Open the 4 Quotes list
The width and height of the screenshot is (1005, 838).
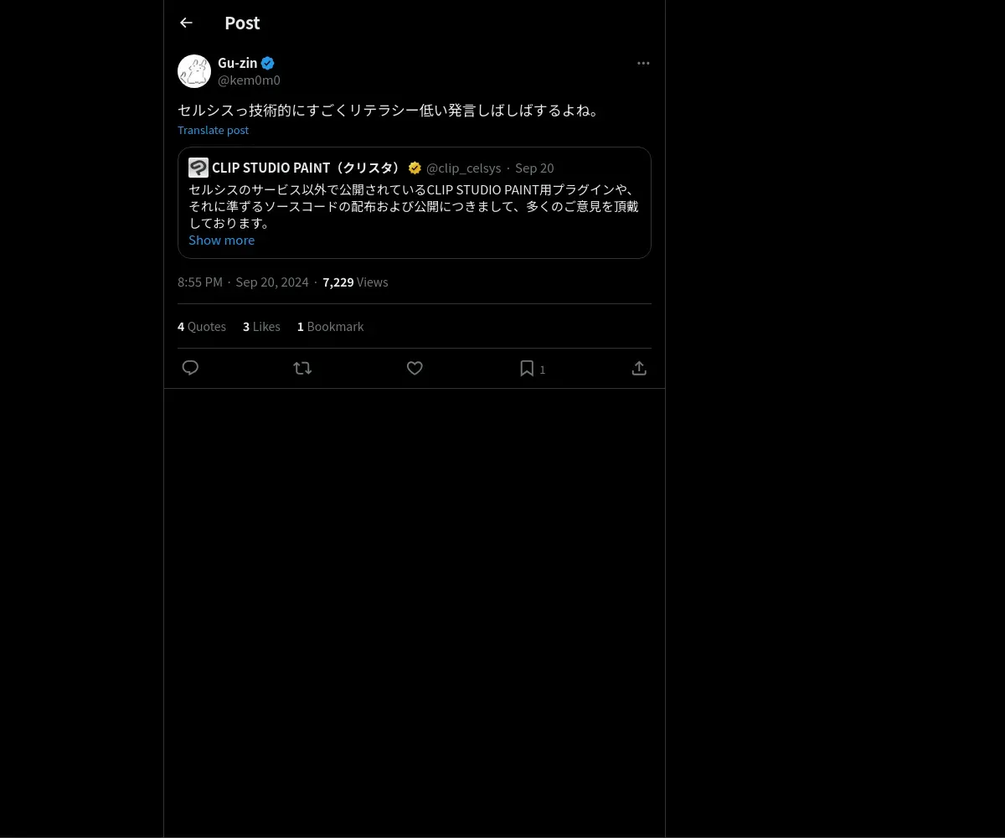pos(202,326)
